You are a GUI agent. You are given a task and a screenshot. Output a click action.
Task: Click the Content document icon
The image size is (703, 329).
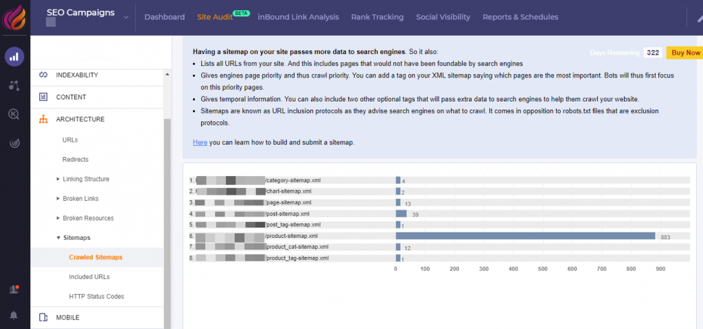tap(43, 97)
